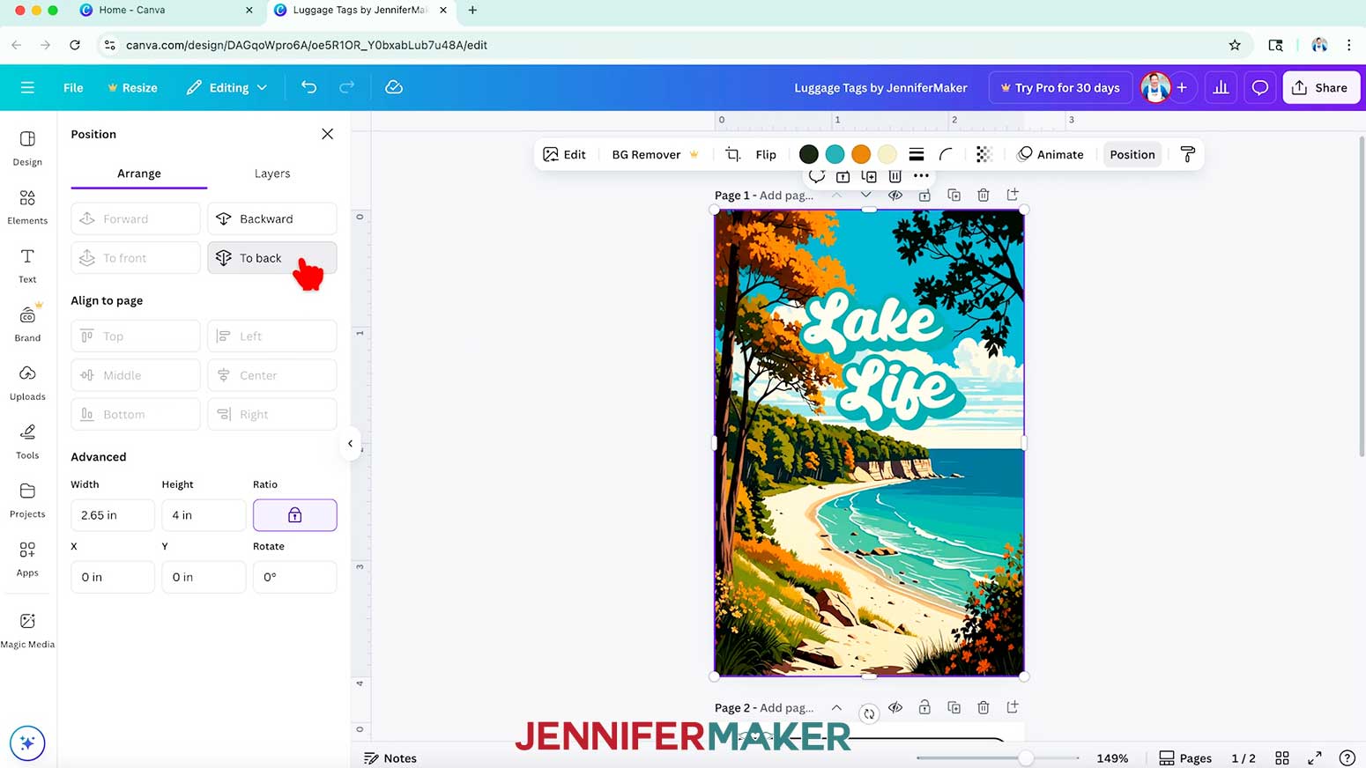Click the Canva assistant sparkle button
This screenshot has width=1366, height=768.
[27, 742]
